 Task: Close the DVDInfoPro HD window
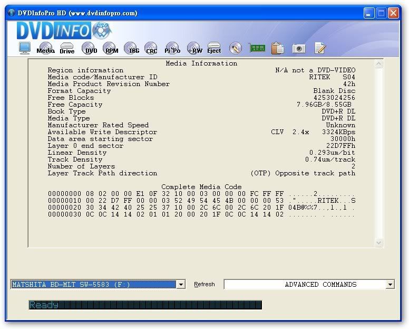(x=393, y=13)
